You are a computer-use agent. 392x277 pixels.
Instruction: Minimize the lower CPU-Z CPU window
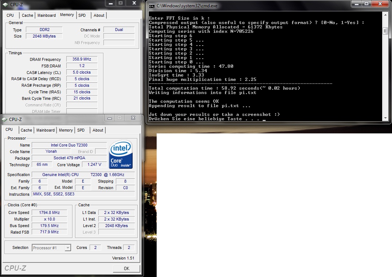[110, 118]
